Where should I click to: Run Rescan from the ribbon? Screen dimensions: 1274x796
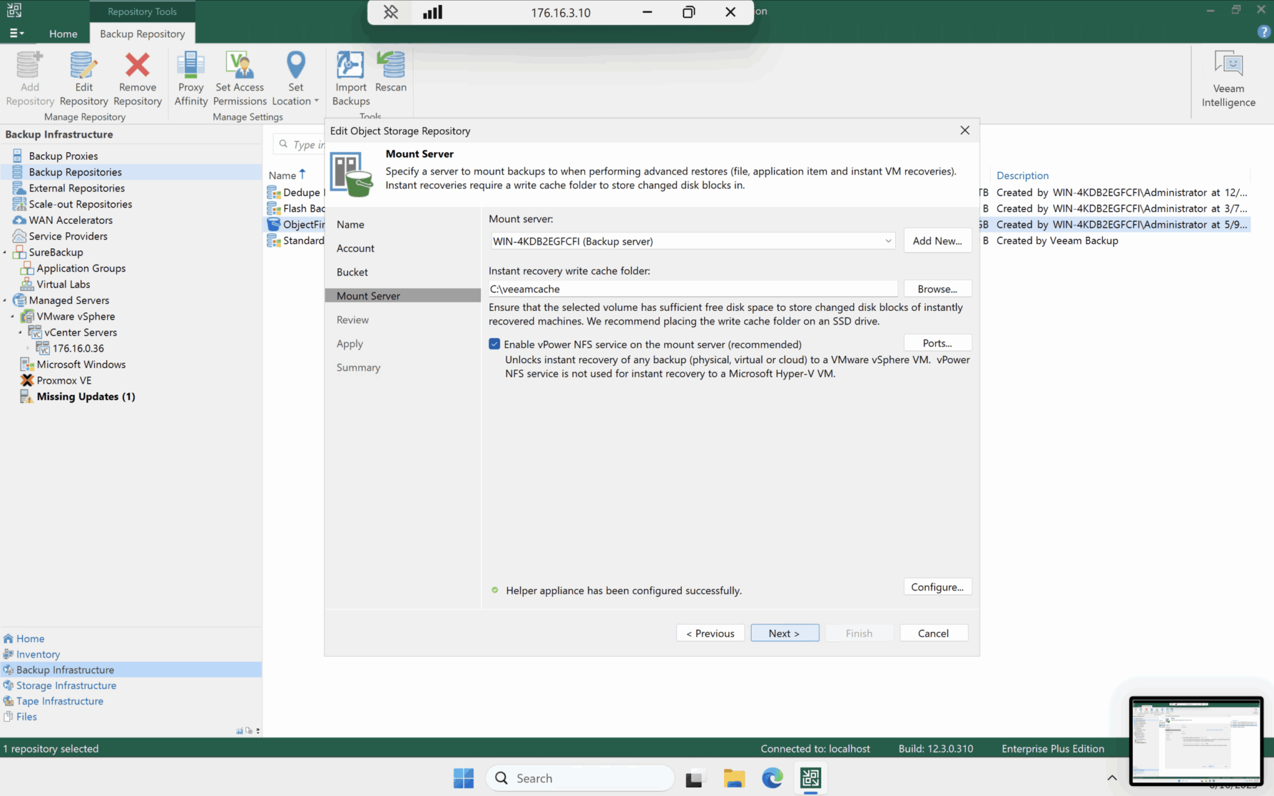point(391,73)
